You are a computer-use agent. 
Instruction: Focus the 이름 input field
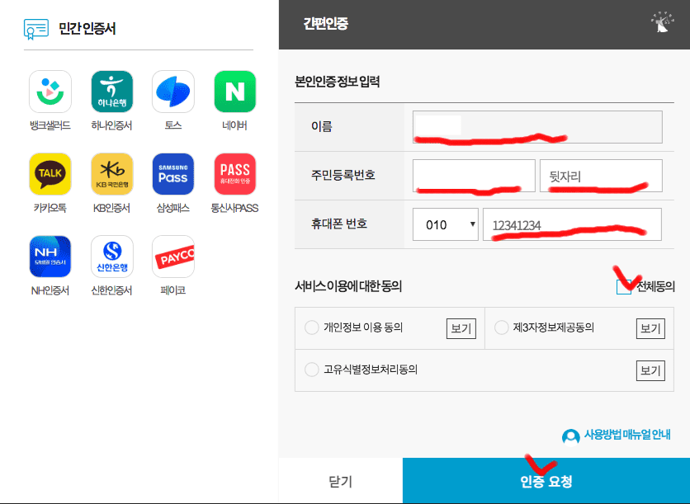click(537, 127)
